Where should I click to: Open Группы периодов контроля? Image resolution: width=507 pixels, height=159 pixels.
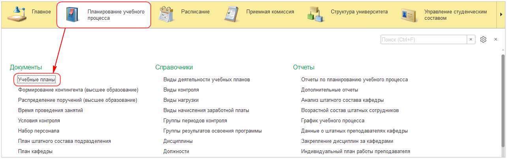(x=195, y=121)
